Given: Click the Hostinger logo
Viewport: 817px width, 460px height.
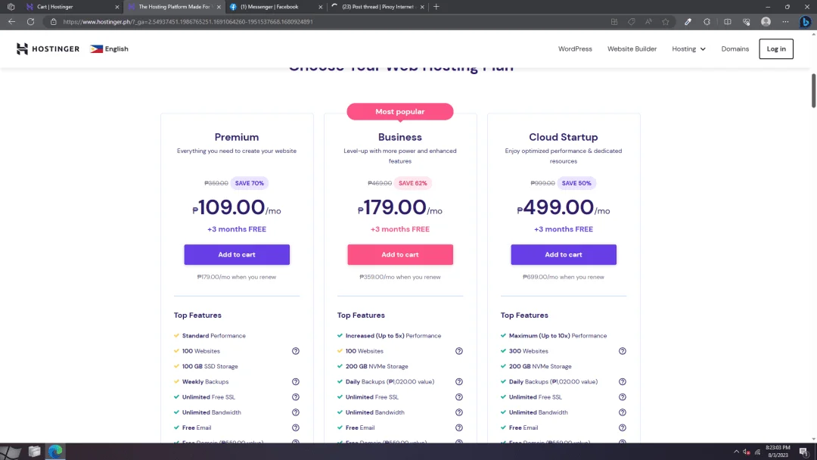Looking at the screenshot, I should [x=48, y=49].
